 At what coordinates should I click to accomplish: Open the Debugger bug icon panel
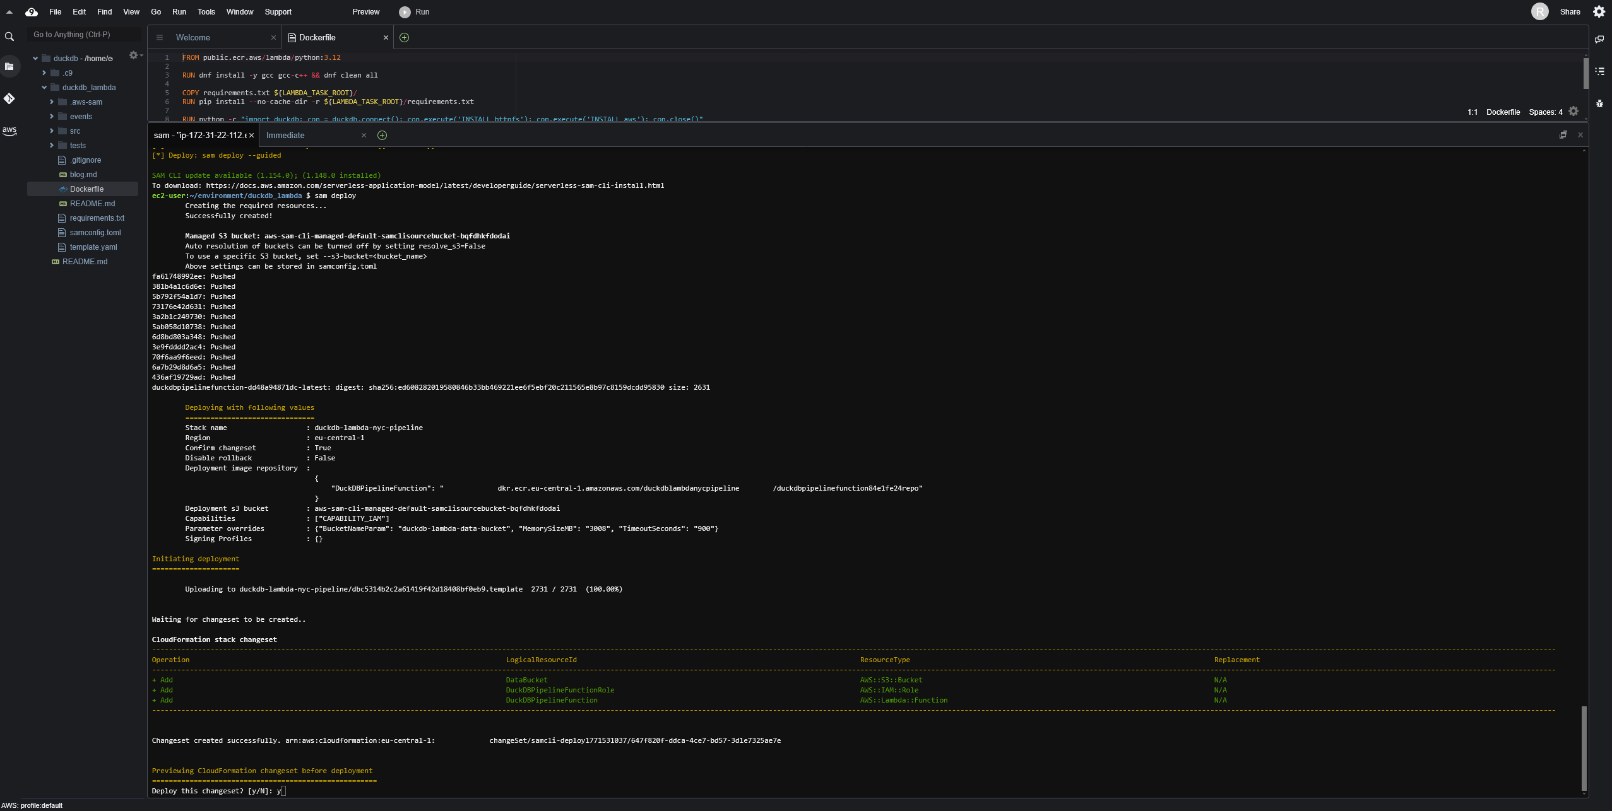pyautogui.click(x=1599, y=103)
